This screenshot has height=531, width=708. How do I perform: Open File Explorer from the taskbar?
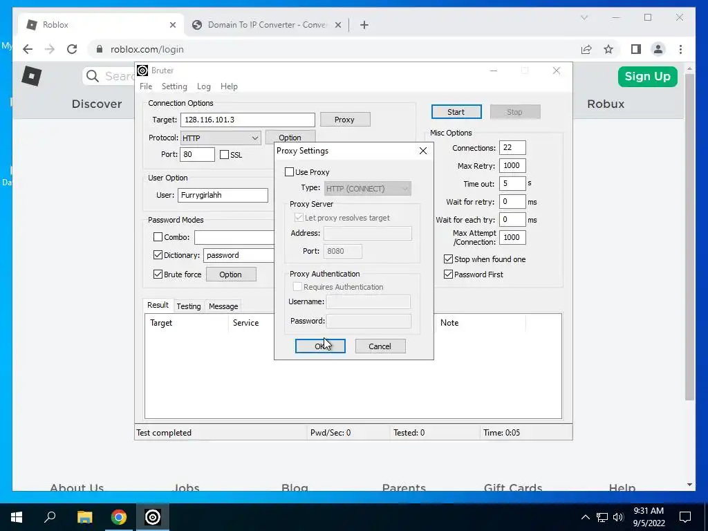84,517
